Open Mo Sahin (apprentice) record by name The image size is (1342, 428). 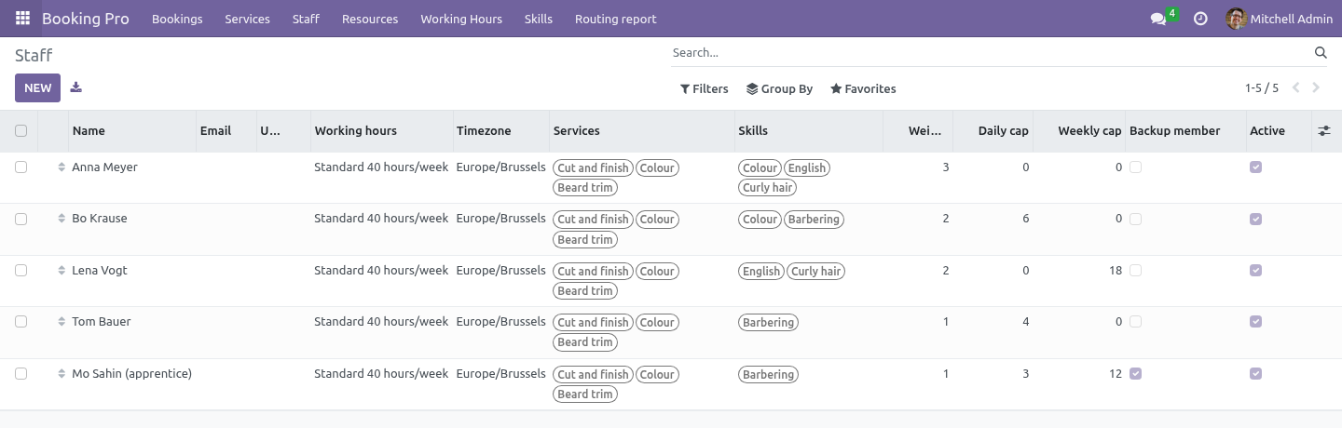point(131,374)
